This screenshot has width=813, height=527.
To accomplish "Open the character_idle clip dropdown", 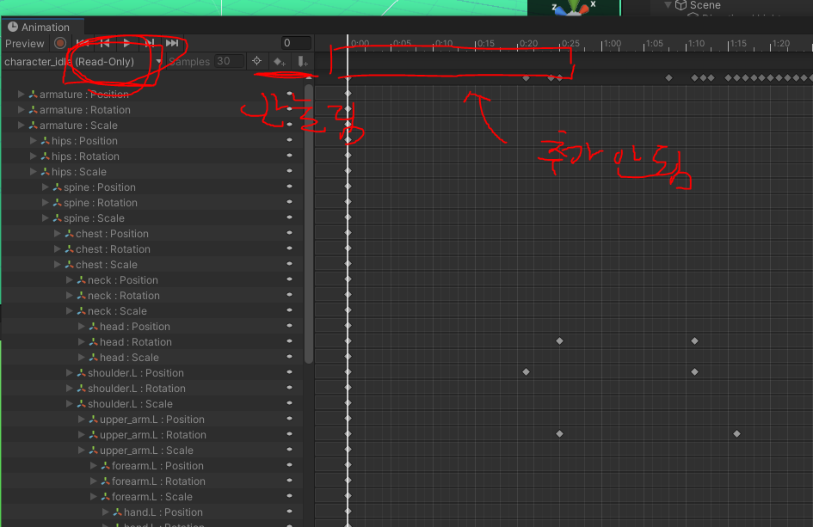I will click(83, 62).
